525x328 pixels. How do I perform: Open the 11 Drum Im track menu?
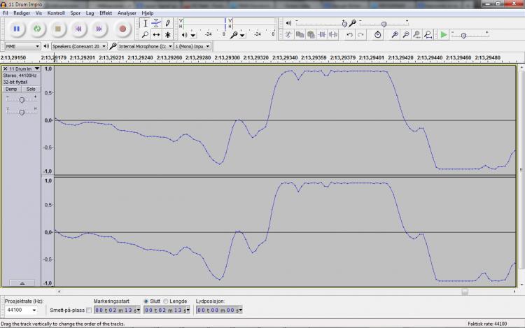click(24, 69)
